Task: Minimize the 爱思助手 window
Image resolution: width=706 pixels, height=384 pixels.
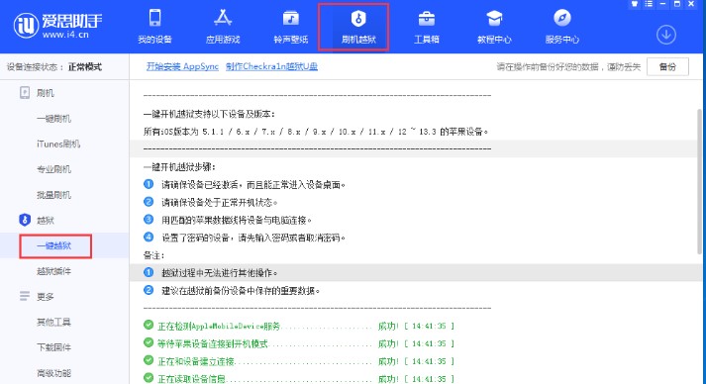Action: (x=662, y=4)
